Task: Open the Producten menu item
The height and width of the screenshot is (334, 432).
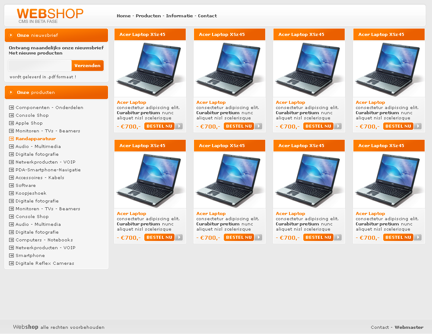Action: (148, 16)
